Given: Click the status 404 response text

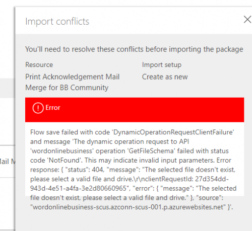Looking at the screenshot, I should [85, 170].
